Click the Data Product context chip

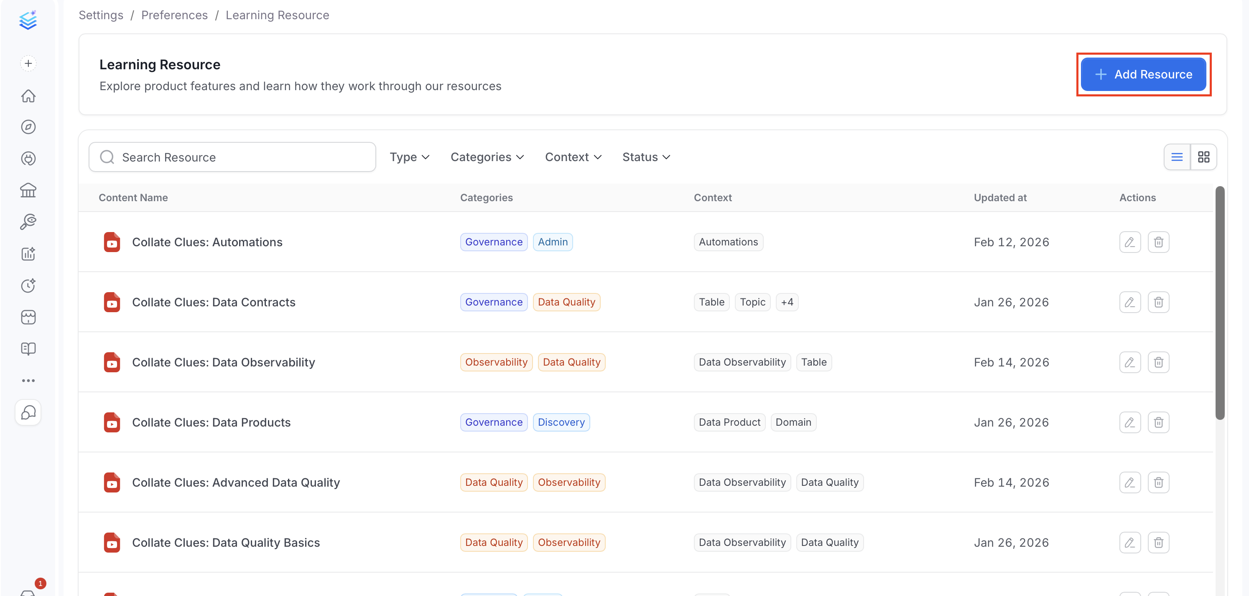point(729,422)
